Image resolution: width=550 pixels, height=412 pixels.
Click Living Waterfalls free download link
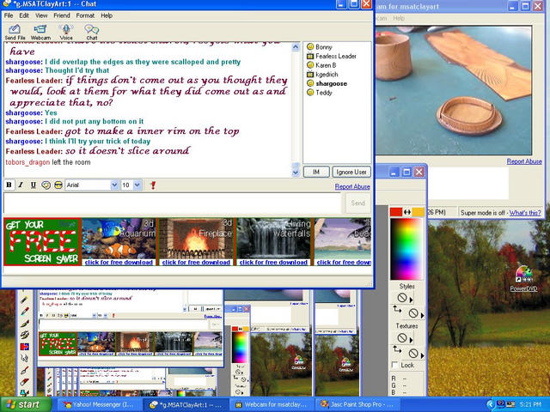pos(273,263)
